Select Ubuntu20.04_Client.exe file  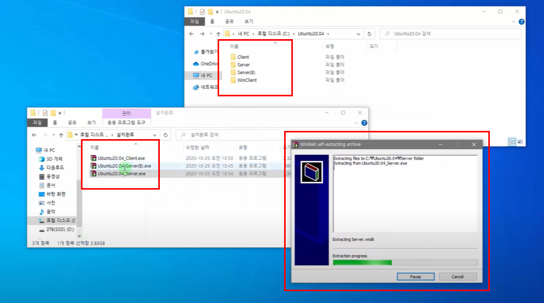point(121,158)
